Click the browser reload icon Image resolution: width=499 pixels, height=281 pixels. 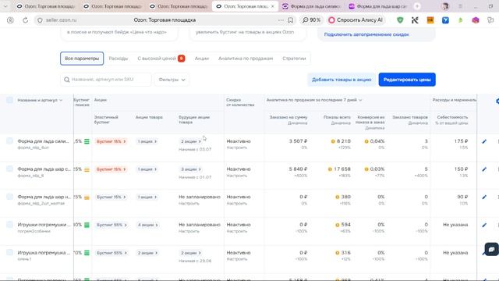tap(25, 20)
